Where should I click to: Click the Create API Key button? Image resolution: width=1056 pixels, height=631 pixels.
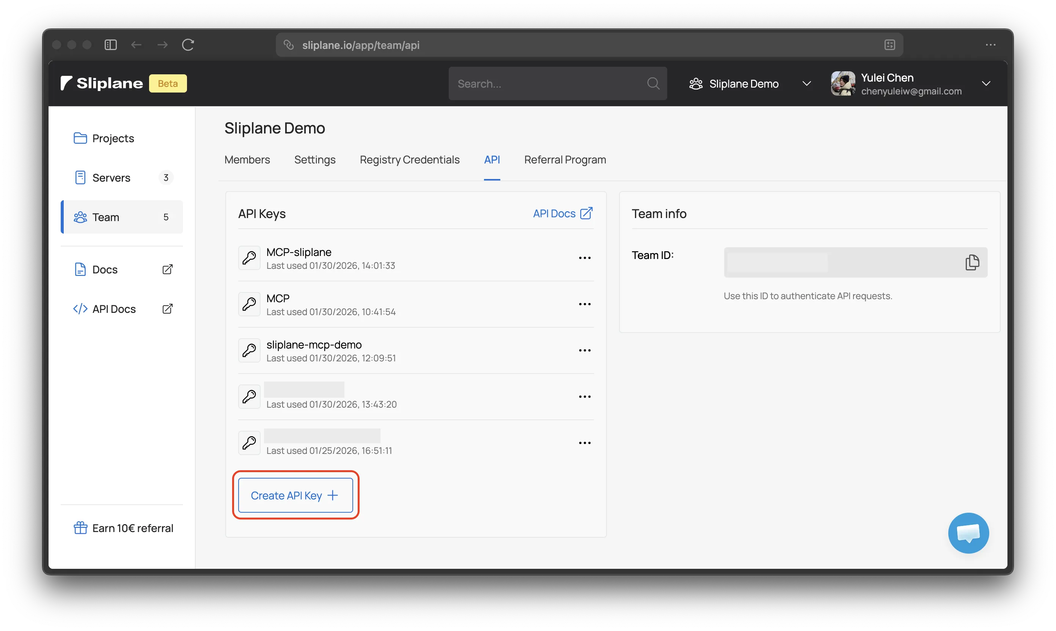click(295, 495)
